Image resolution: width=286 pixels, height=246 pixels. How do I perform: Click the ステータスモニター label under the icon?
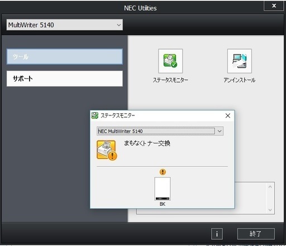(170, 80)
